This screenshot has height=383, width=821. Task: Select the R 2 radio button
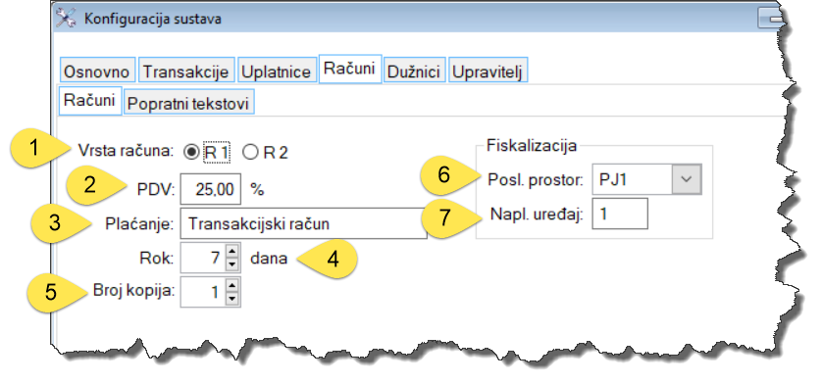coord(251,152)
